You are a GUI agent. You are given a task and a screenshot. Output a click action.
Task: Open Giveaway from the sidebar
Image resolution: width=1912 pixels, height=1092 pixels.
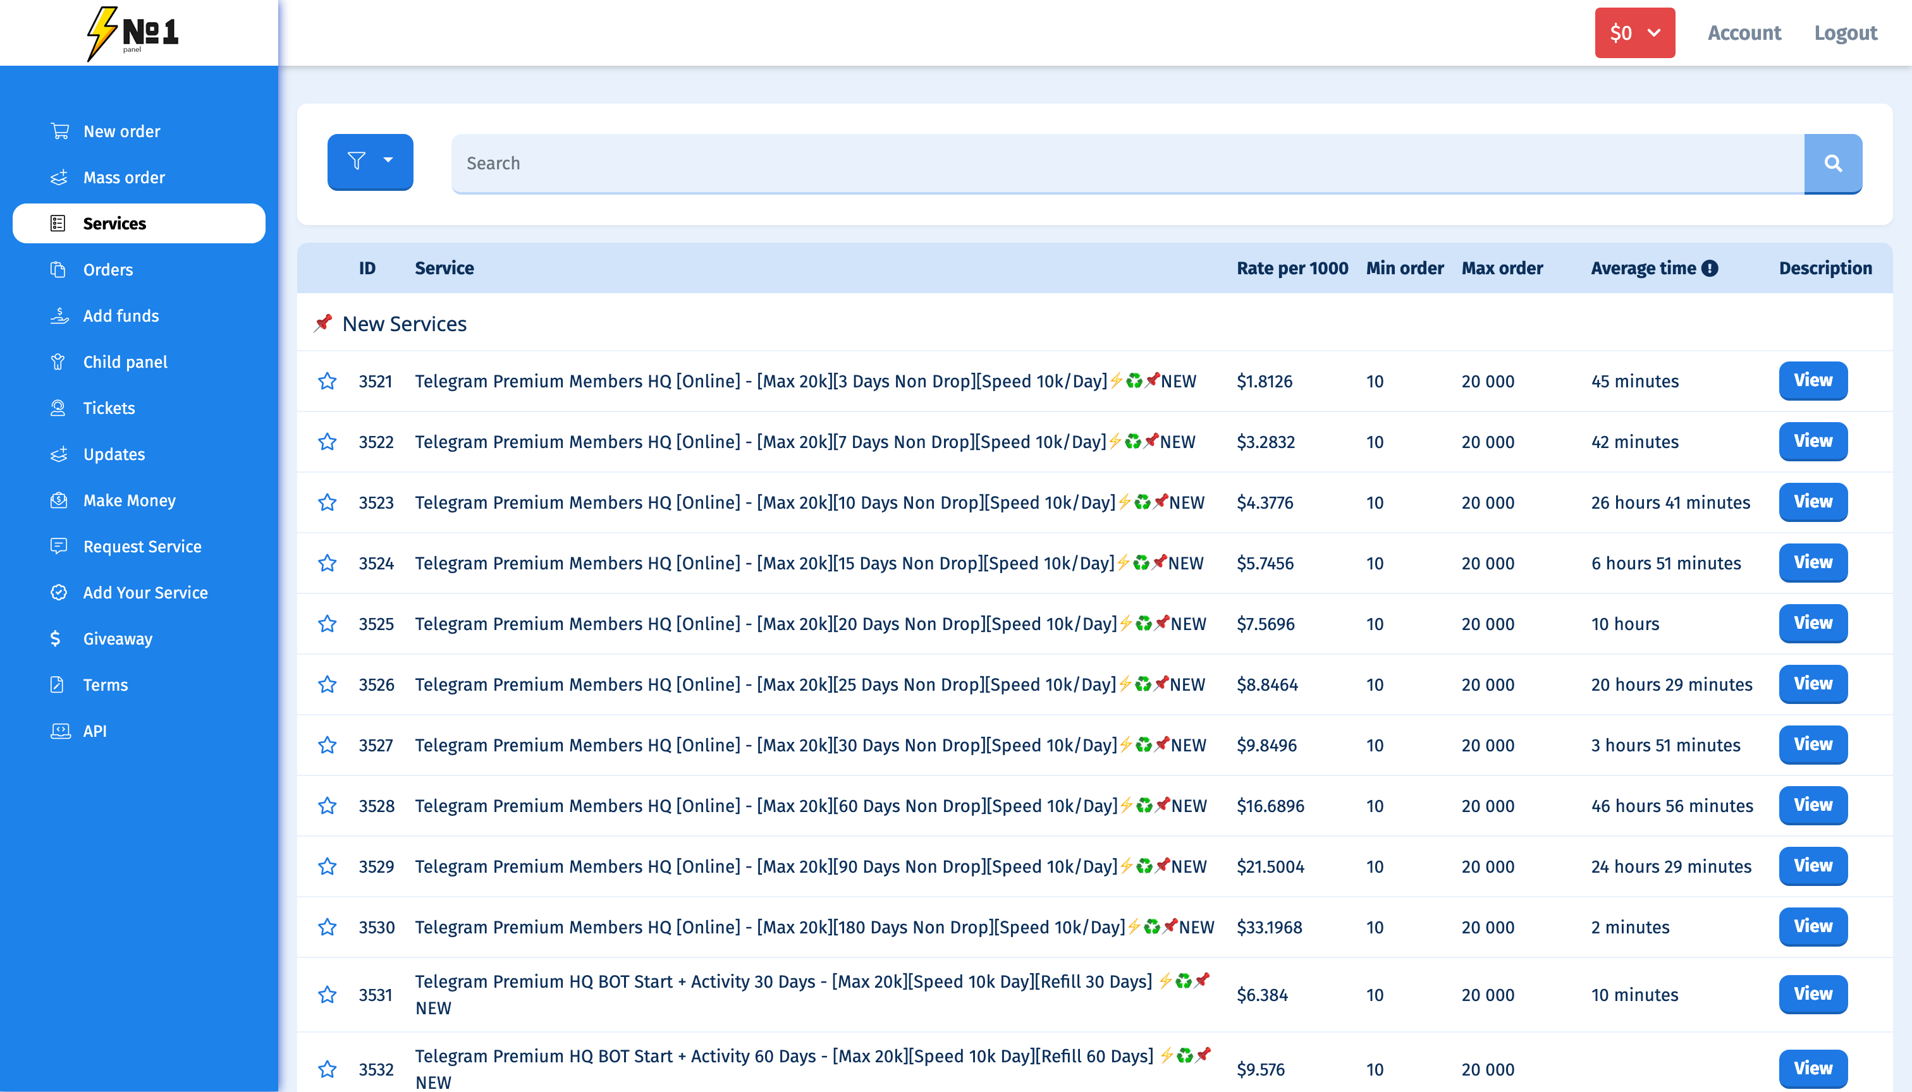click(117, 638)
